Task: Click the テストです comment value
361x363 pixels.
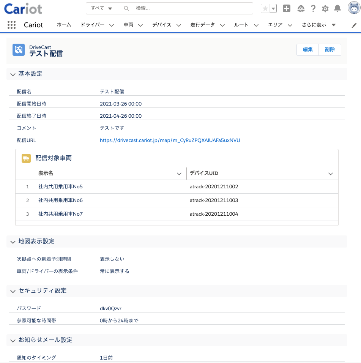Action: point(112,128)
